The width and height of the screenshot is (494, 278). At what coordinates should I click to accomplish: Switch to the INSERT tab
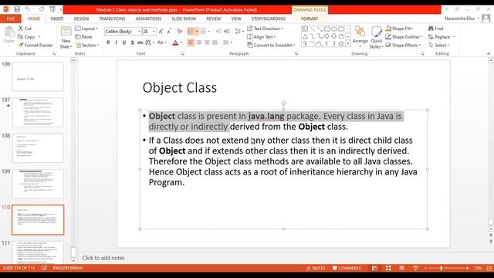point(57,19)
